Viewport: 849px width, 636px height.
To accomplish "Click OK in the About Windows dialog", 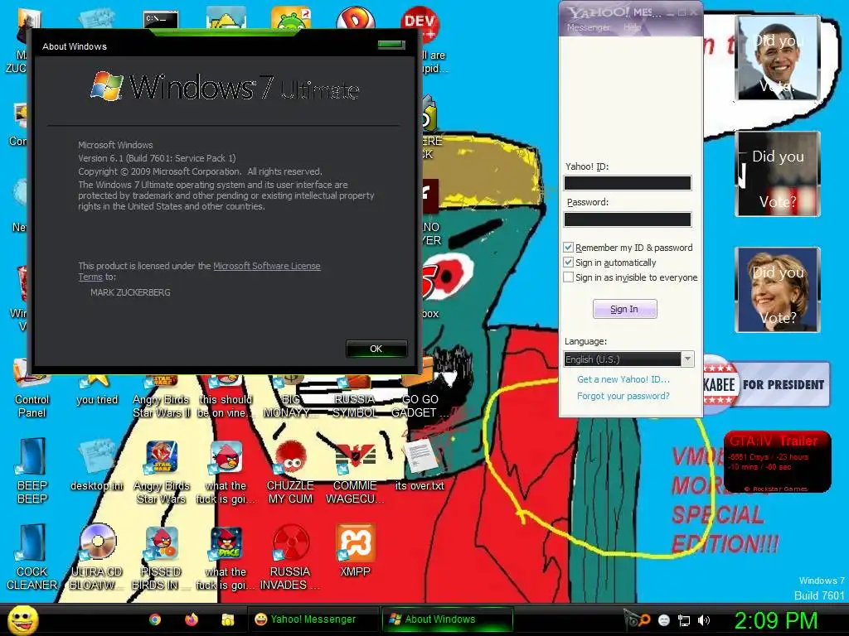I will pos(376,349).
